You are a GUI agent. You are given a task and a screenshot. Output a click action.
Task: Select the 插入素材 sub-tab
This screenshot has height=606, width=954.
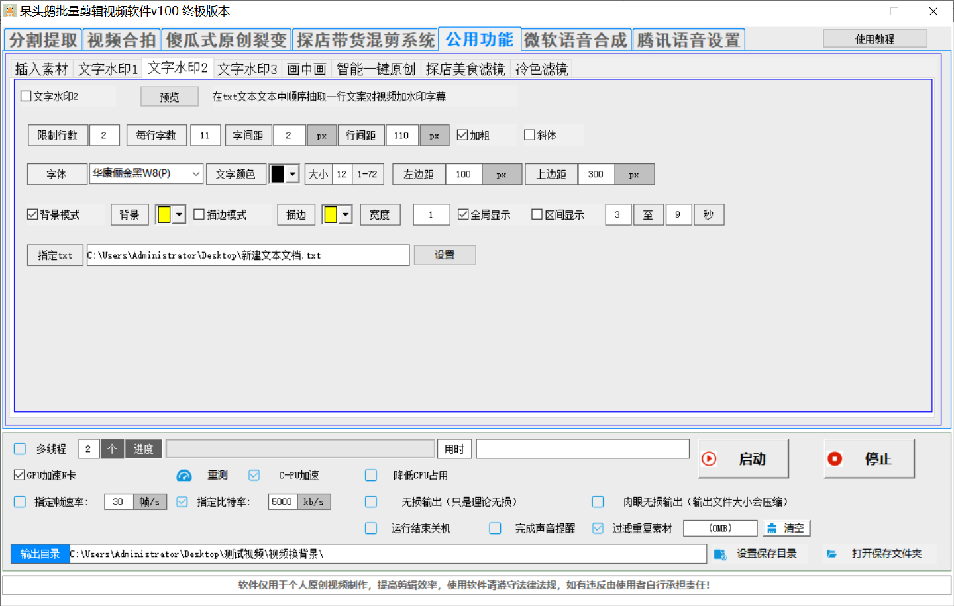coord(42,69)
